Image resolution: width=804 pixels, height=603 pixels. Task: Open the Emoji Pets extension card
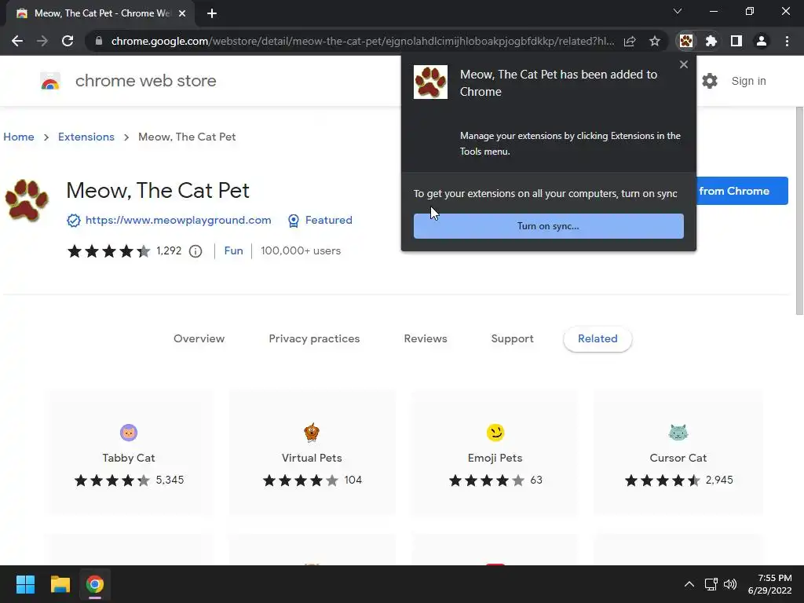[x=495, y=452]
